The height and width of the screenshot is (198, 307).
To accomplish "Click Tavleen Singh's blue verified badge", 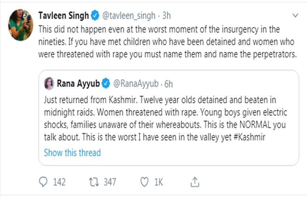I will coord(95,15).
